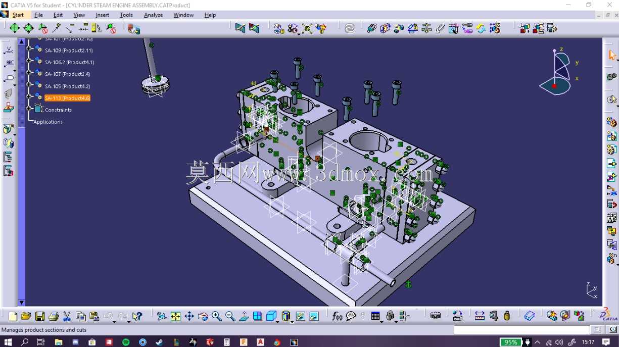The image size is (619, 347).
Task: Open the Start menu in CATIA
Action: pos(18,15)
